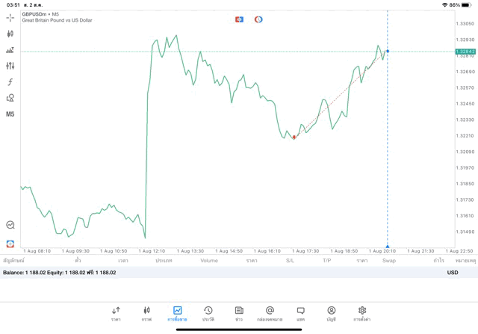The width and height of the screenshot is (478, 334).
Task: Open the settings (การตั้งค่า) gear tab
Action: click(x=362, y=313)
